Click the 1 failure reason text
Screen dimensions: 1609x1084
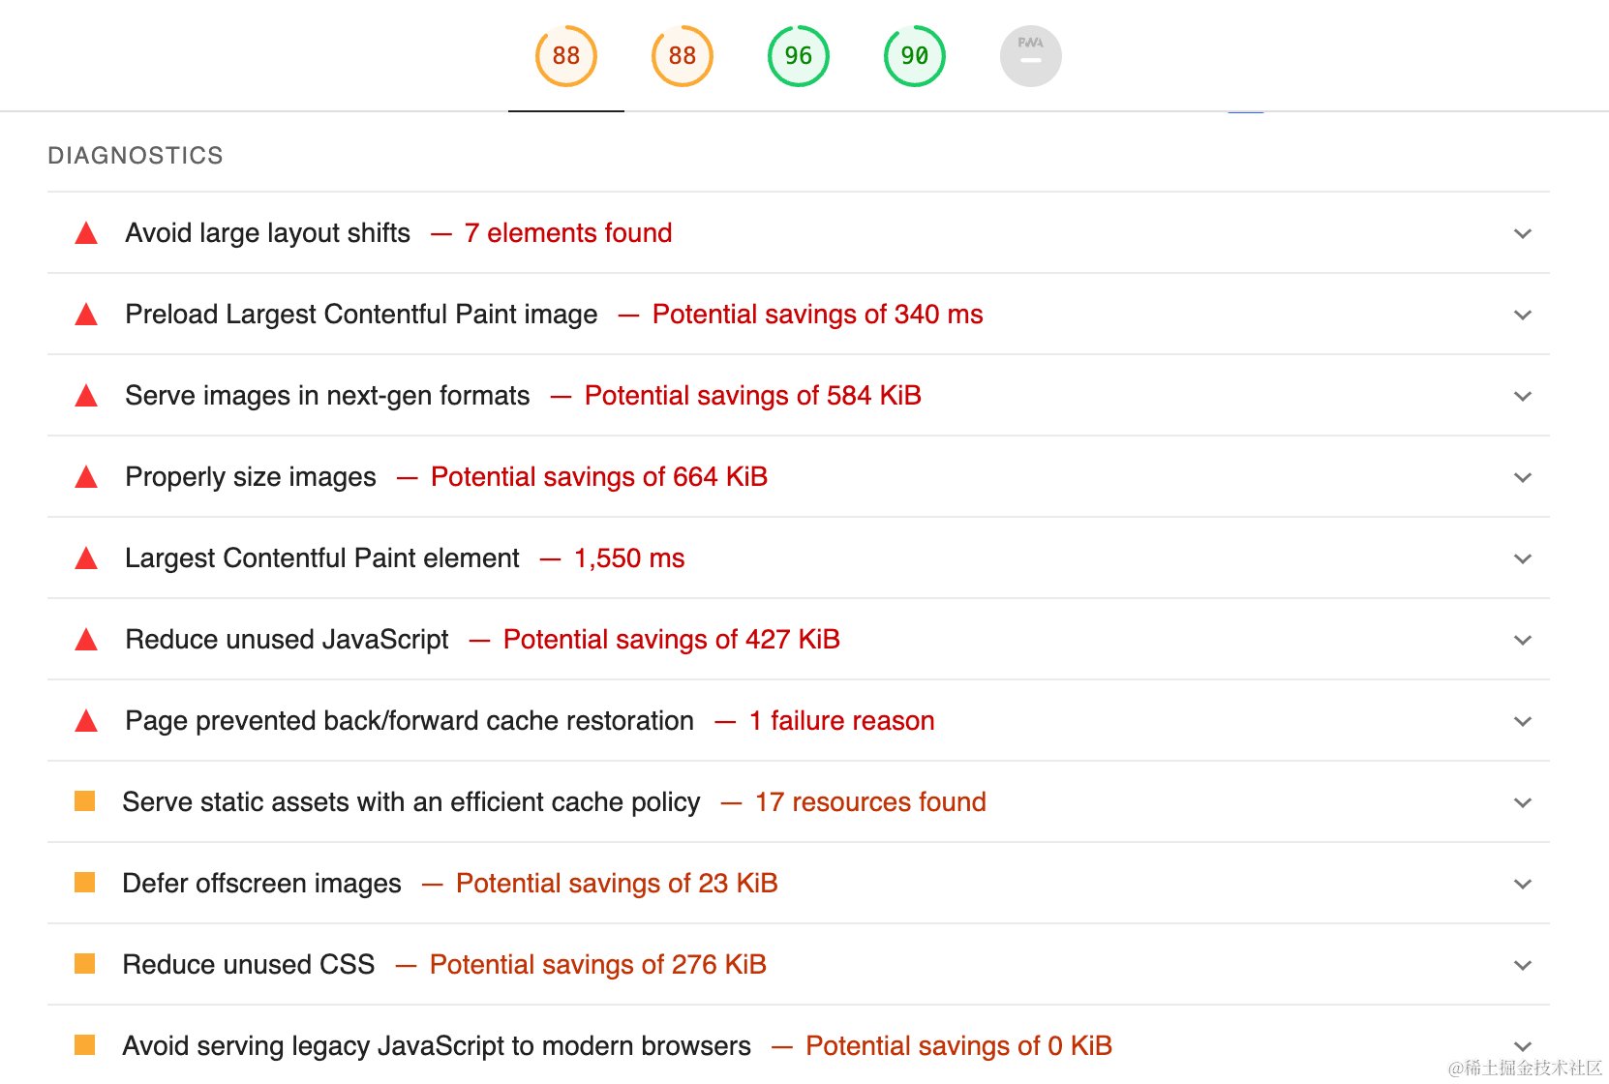[842, 721]
